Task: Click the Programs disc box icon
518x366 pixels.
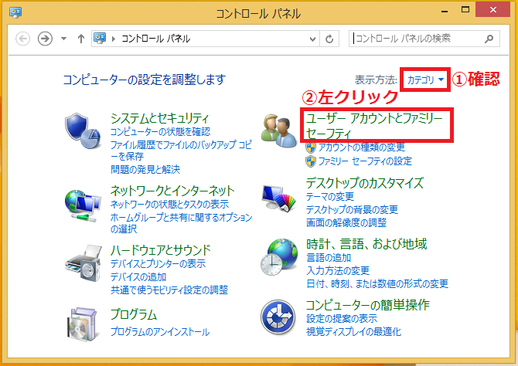Action: coord(83,324)
